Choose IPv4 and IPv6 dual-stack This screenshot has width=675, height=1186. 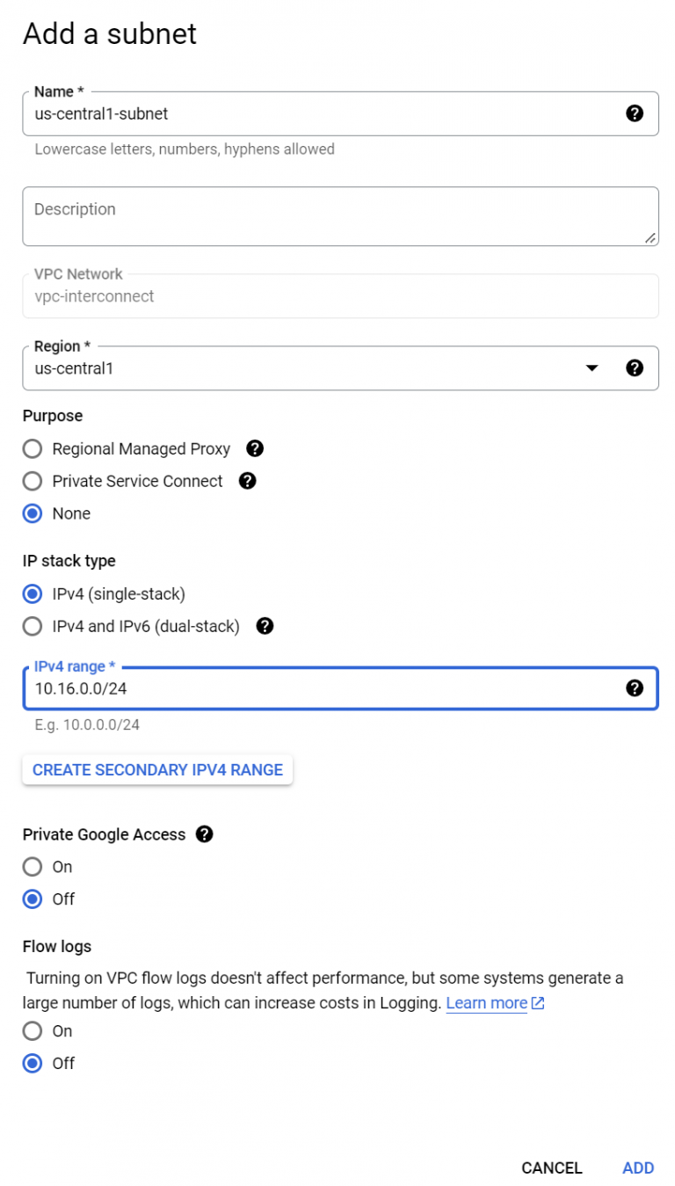coord(32,626)
